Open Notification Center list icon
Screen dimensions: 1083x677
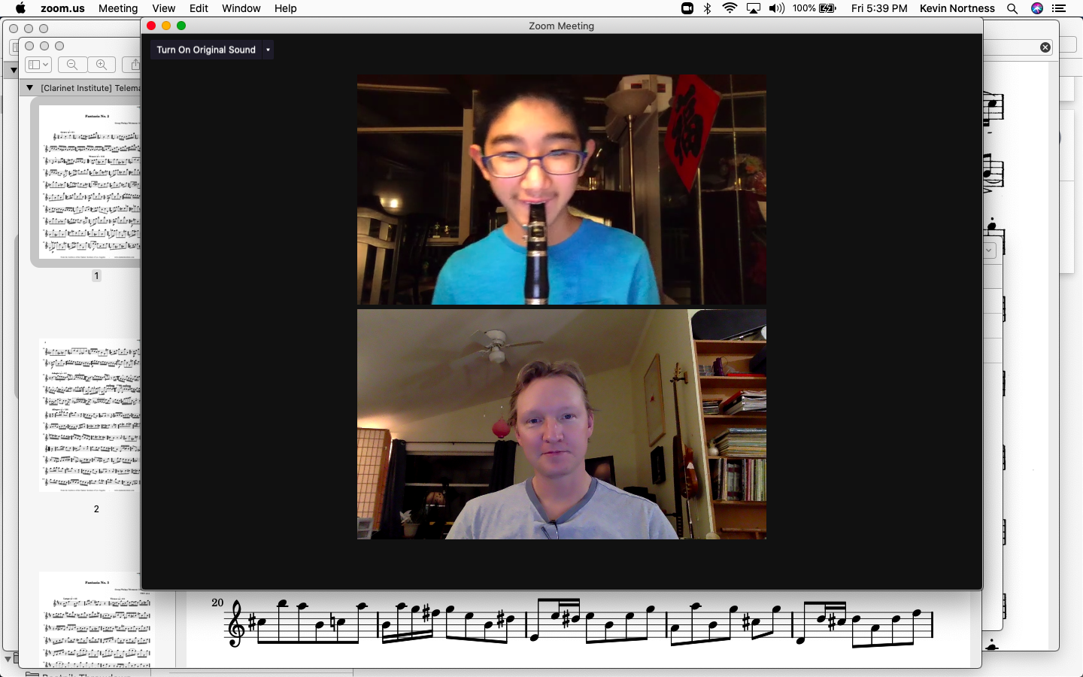coord(1059,8)
